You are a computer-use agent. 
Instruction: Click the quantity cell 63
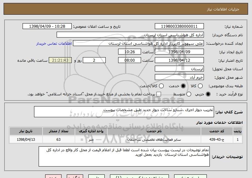[59, 139]
